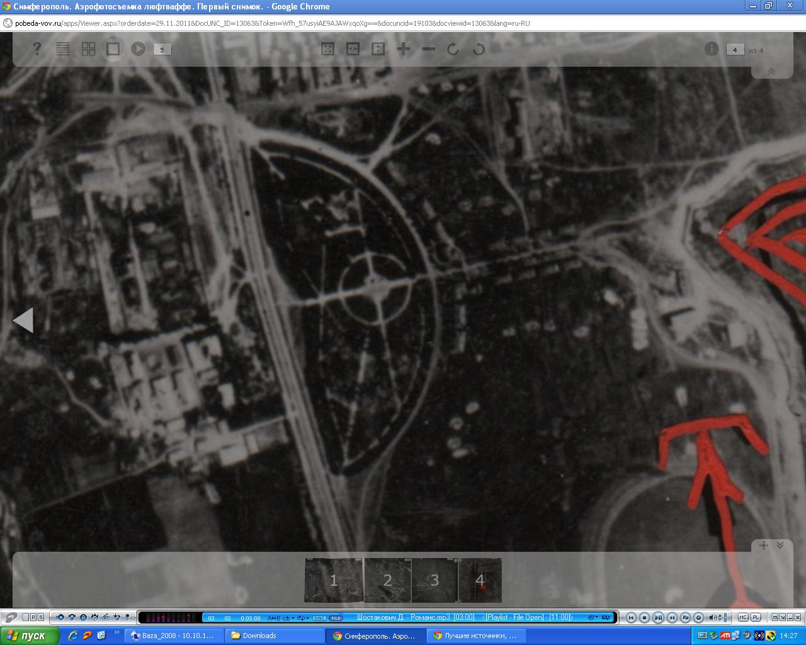Toggle the navigation pan control

coord(764,545)
